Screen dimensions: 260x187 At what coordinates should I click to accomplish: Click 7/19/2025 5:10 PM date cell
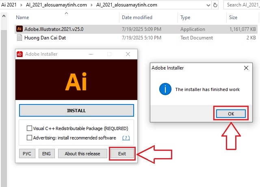coord(141,38)
